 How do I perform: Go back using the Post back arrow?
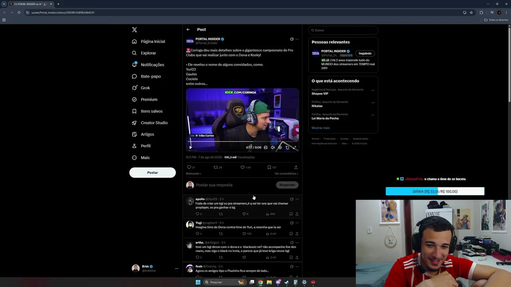(x=188, y=29)
